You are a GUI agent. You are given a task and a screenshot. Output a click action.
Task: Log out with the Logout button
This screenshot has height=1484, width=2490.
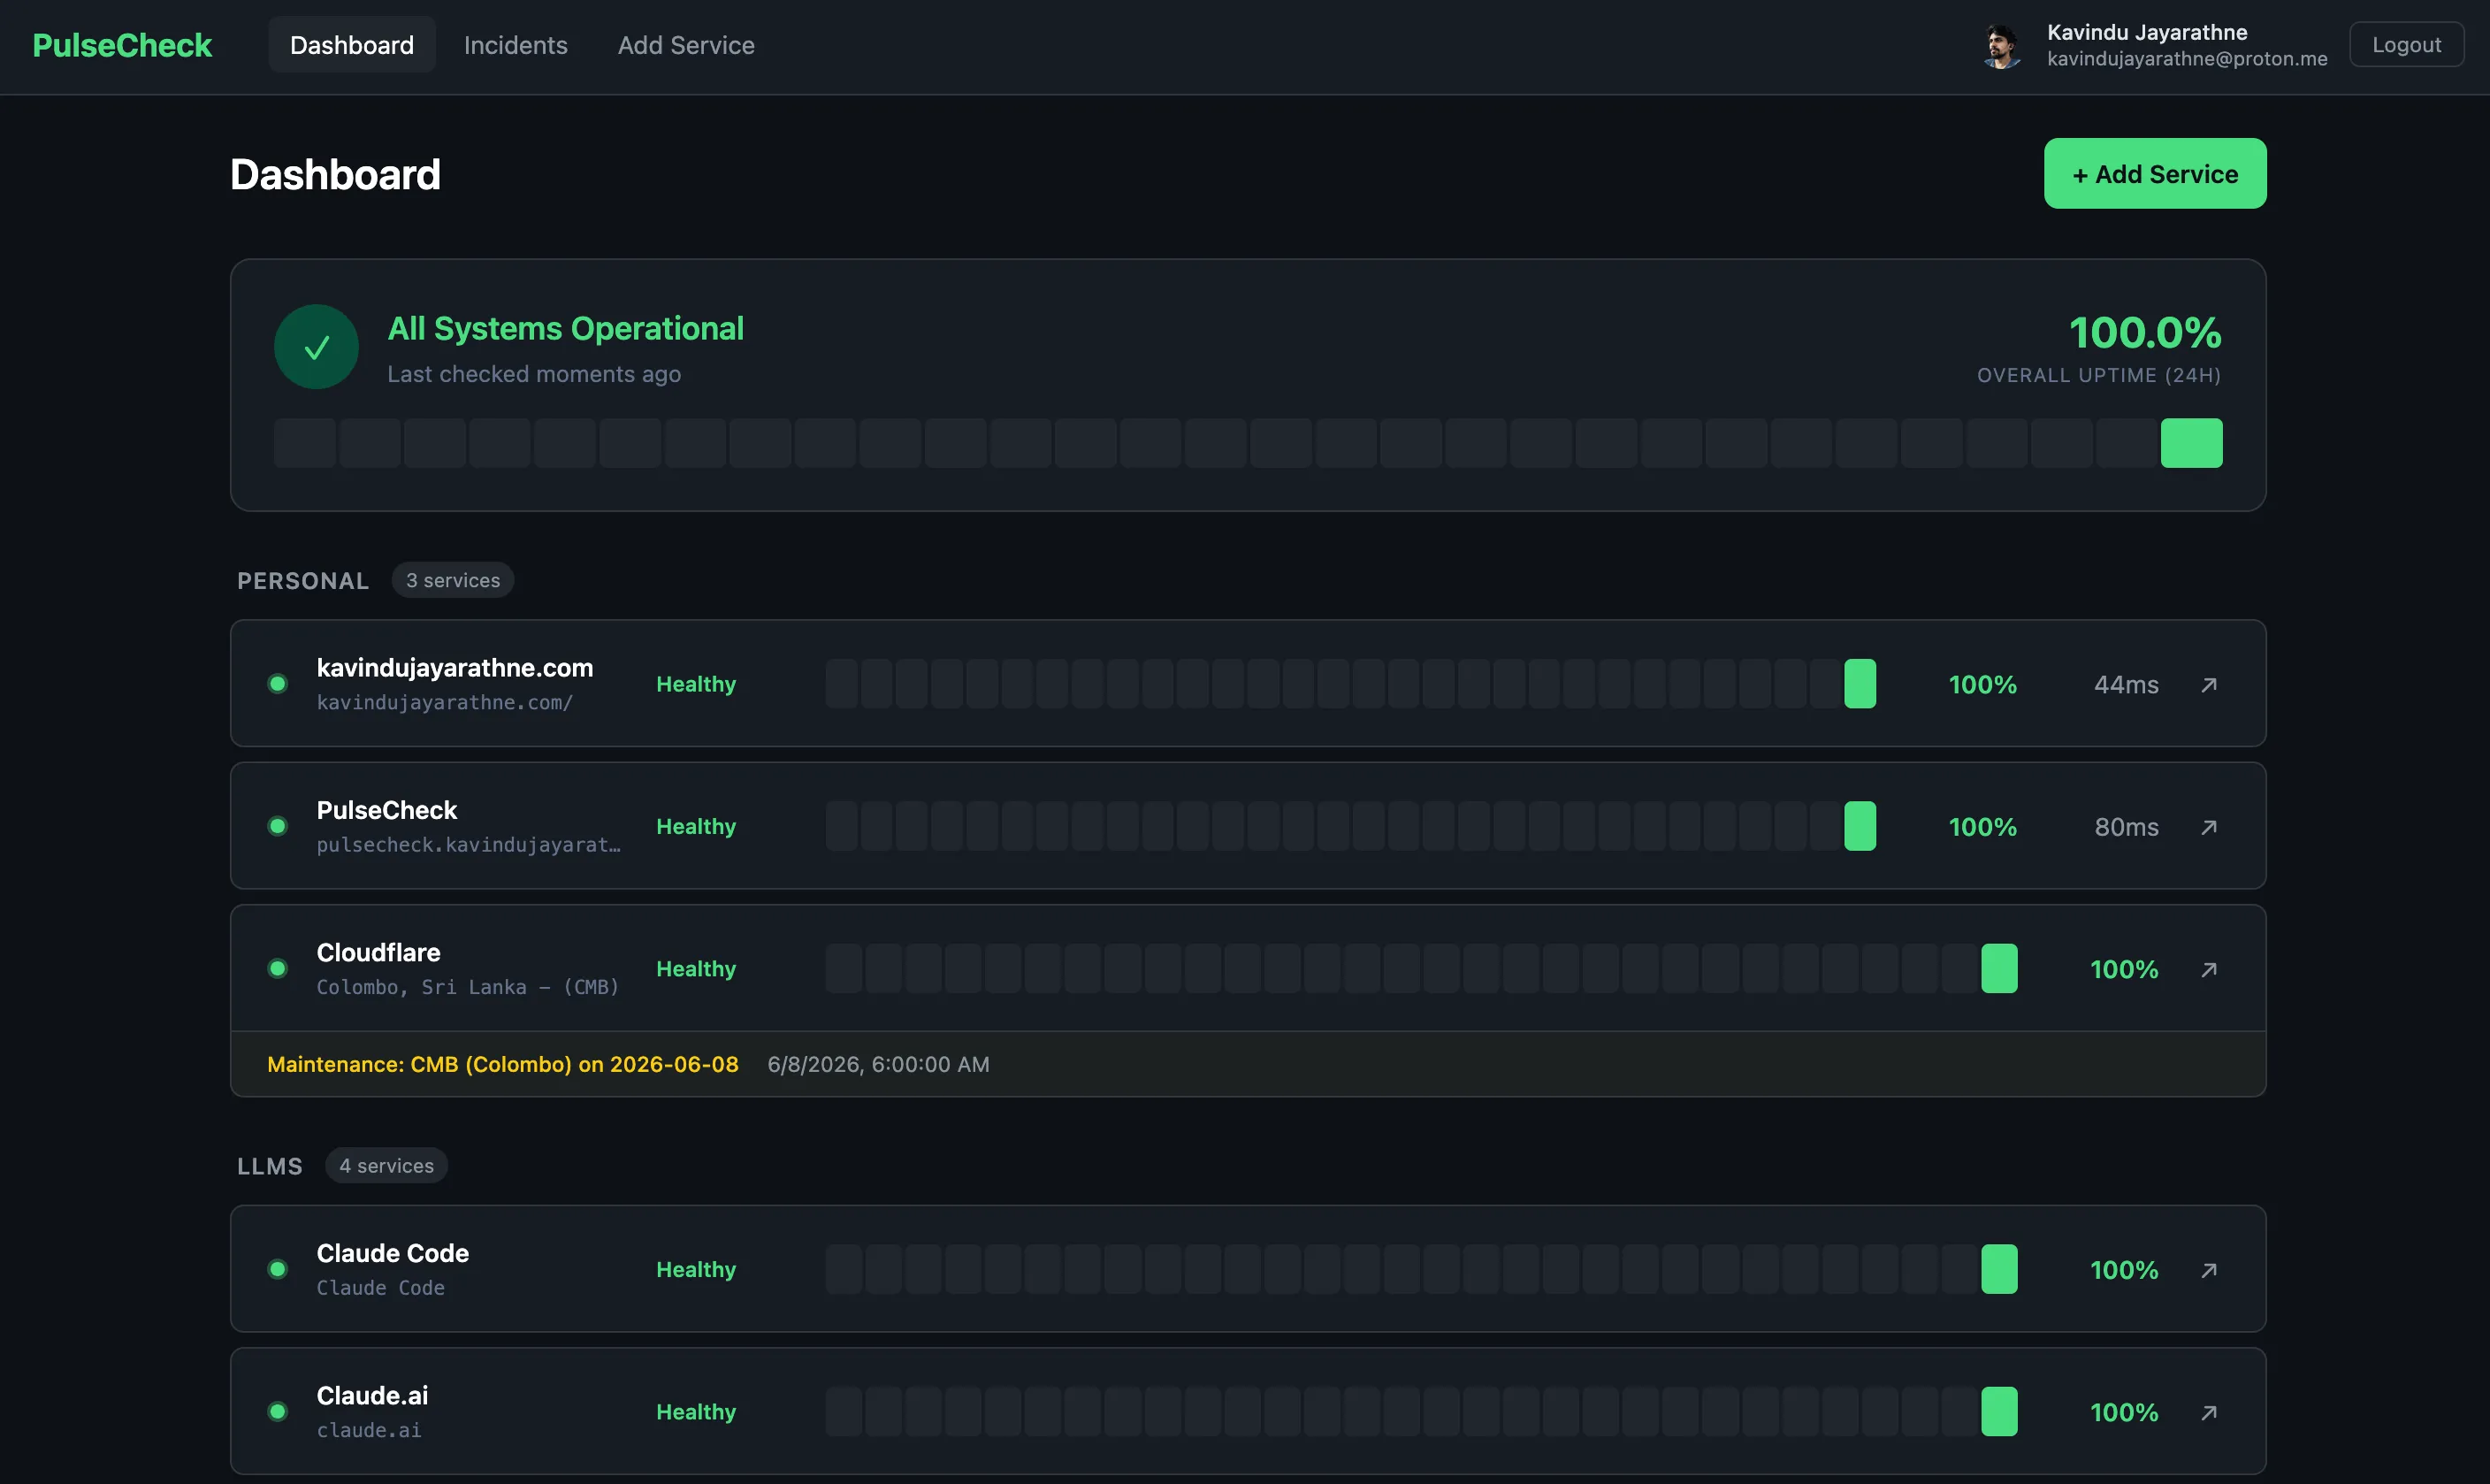(2406, 45)
